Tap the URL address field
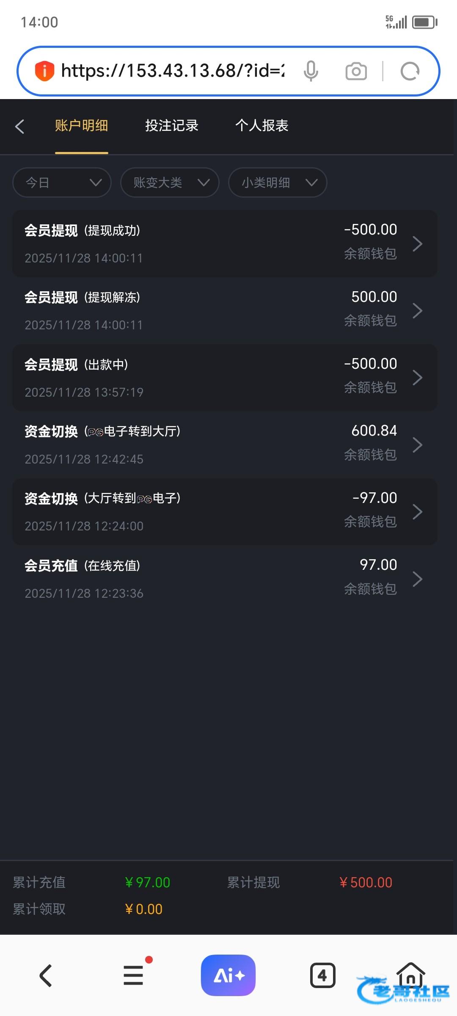 [x=173, y=71]
